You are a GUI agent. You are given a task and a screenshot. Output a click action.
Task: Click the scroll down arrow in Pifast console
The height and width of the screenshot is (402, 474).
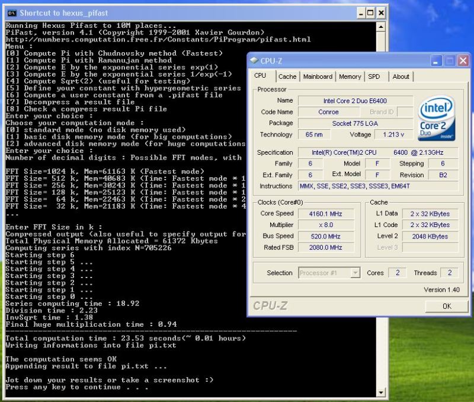click(x=381, y=393)
